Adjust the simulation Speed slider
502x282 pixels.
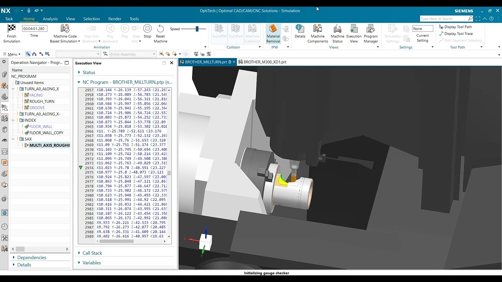tap(197, 29)
